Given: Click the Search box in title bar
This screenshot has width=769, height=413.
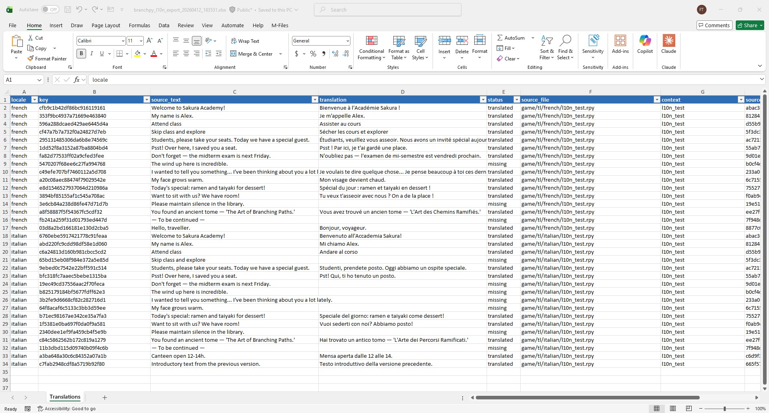Looking at the screenshot, I should 388,10.
